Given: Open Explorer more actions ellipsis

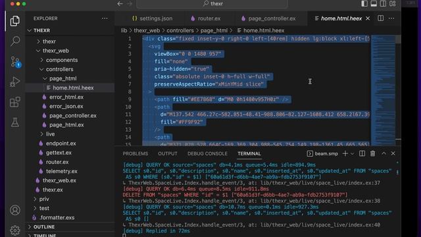Looking at the screenshot, I should (105, 18).
